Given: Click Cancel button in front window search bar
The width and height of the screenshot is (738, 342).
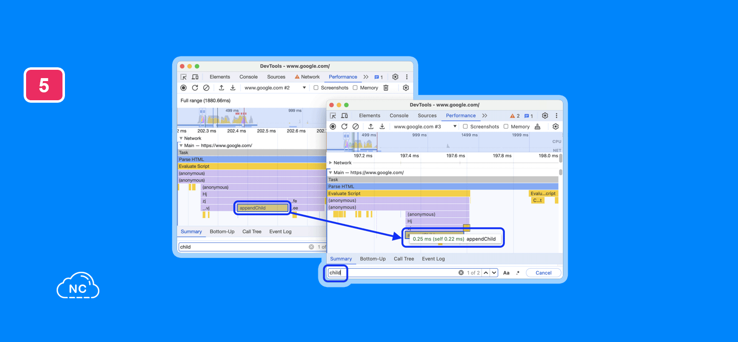Looking at the screenshot, I should 544,273.
